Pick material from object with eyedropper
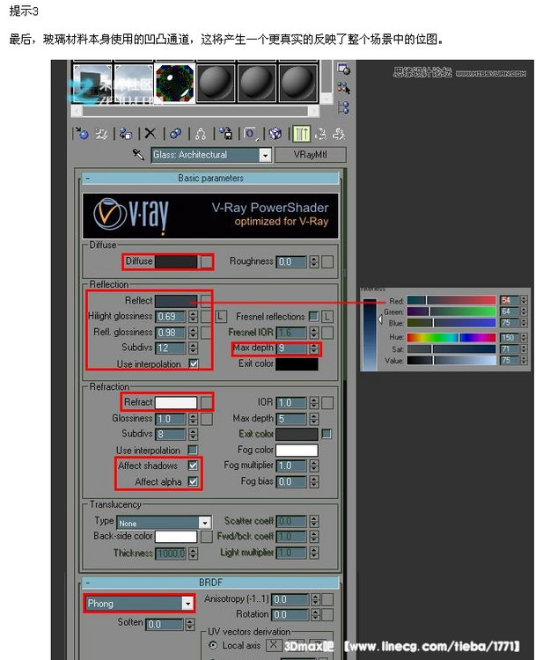Screen dimensions: 543x660 138,155
